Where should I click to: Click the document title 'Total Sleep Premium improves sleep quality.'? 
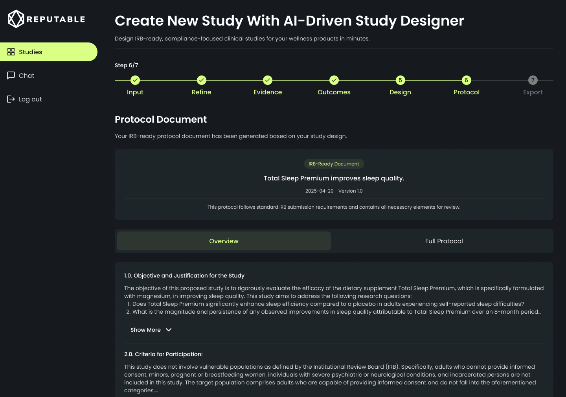[x=334, y=178]
